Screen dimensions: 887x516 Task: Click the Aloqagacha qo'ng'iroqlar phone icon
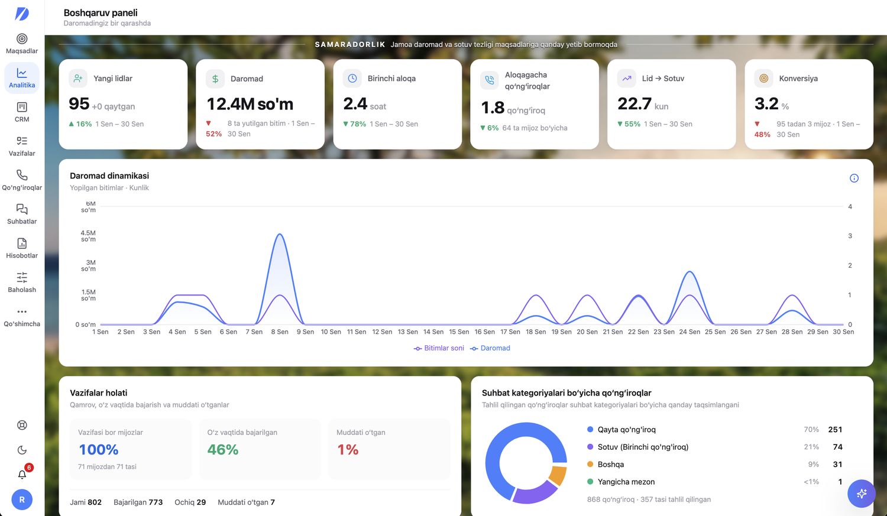pos(490,80)
